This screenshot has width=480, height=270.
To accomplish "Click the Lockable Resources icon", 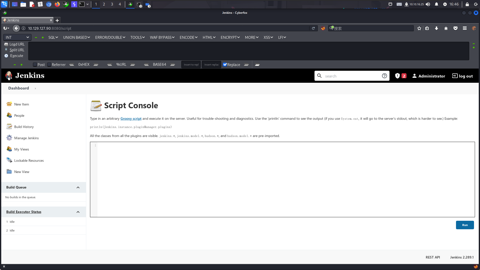I will (9, 160).
